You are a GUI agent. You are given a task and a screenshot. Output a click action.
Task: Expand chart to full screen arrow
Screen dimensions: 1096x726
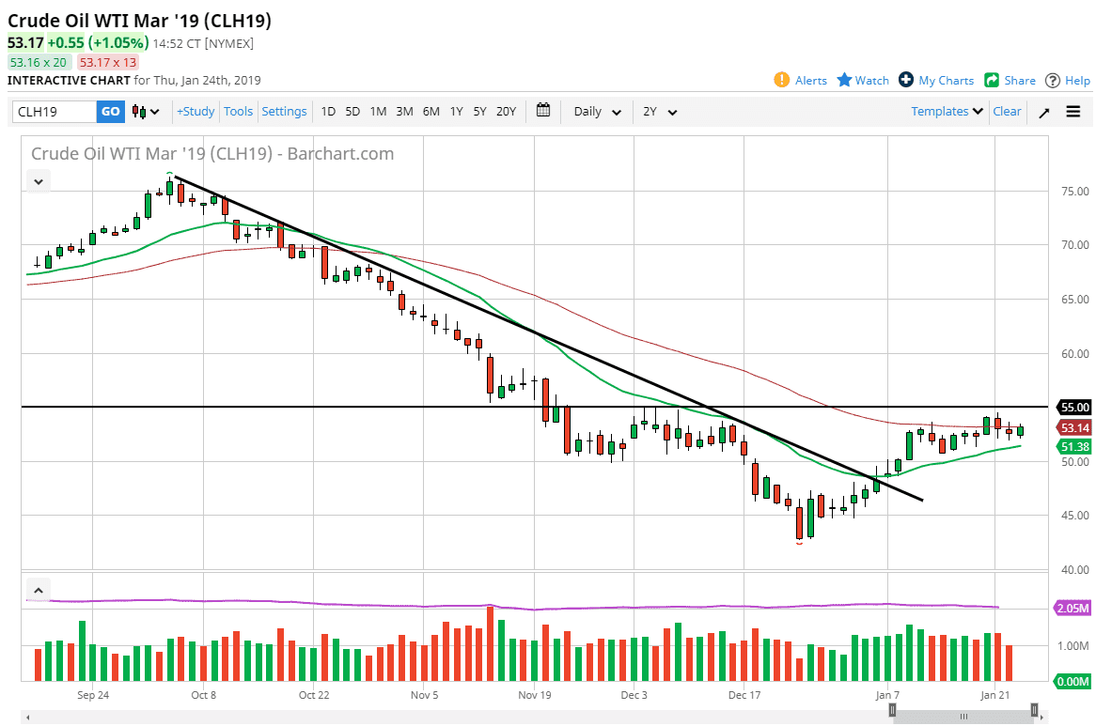tap(1043, 112)
